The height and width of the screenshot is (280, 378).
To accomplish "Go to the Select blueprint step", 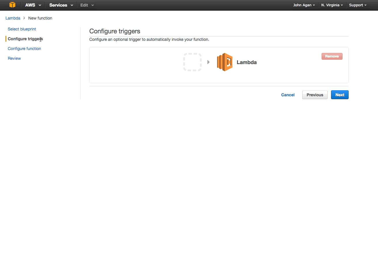I will point(22,29).
